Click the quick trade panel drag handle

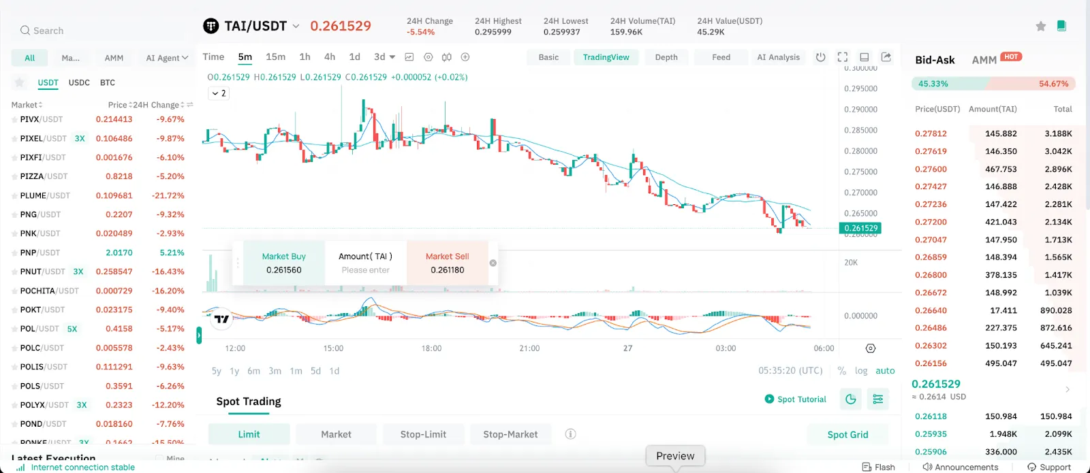click(238, 263)
